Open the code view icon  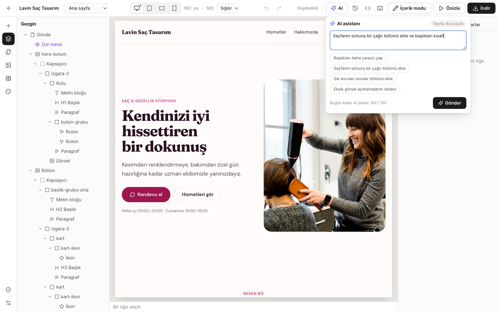pyautogui.click(x=367, y=8)
